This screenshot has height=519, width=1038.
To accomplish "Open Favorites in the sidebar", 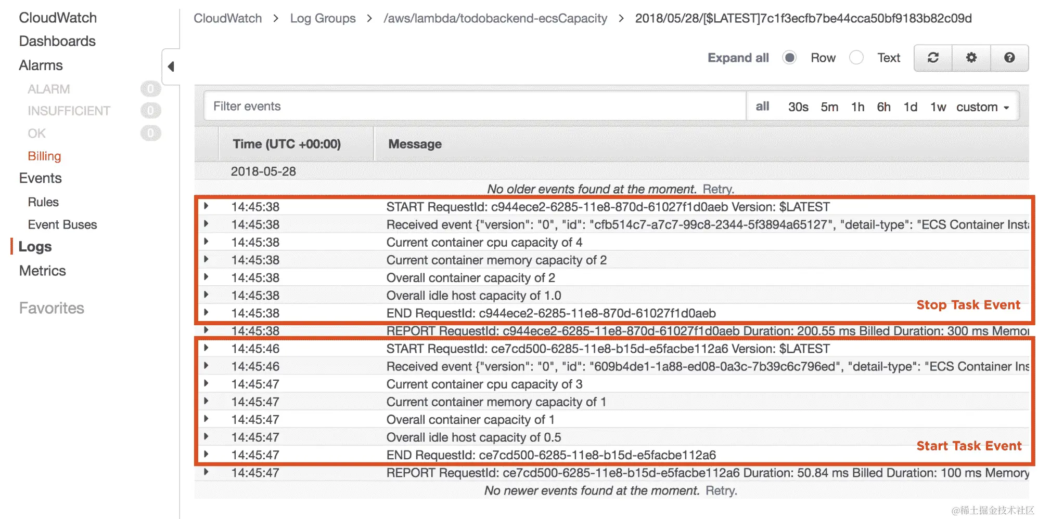I will coord(52,308).
